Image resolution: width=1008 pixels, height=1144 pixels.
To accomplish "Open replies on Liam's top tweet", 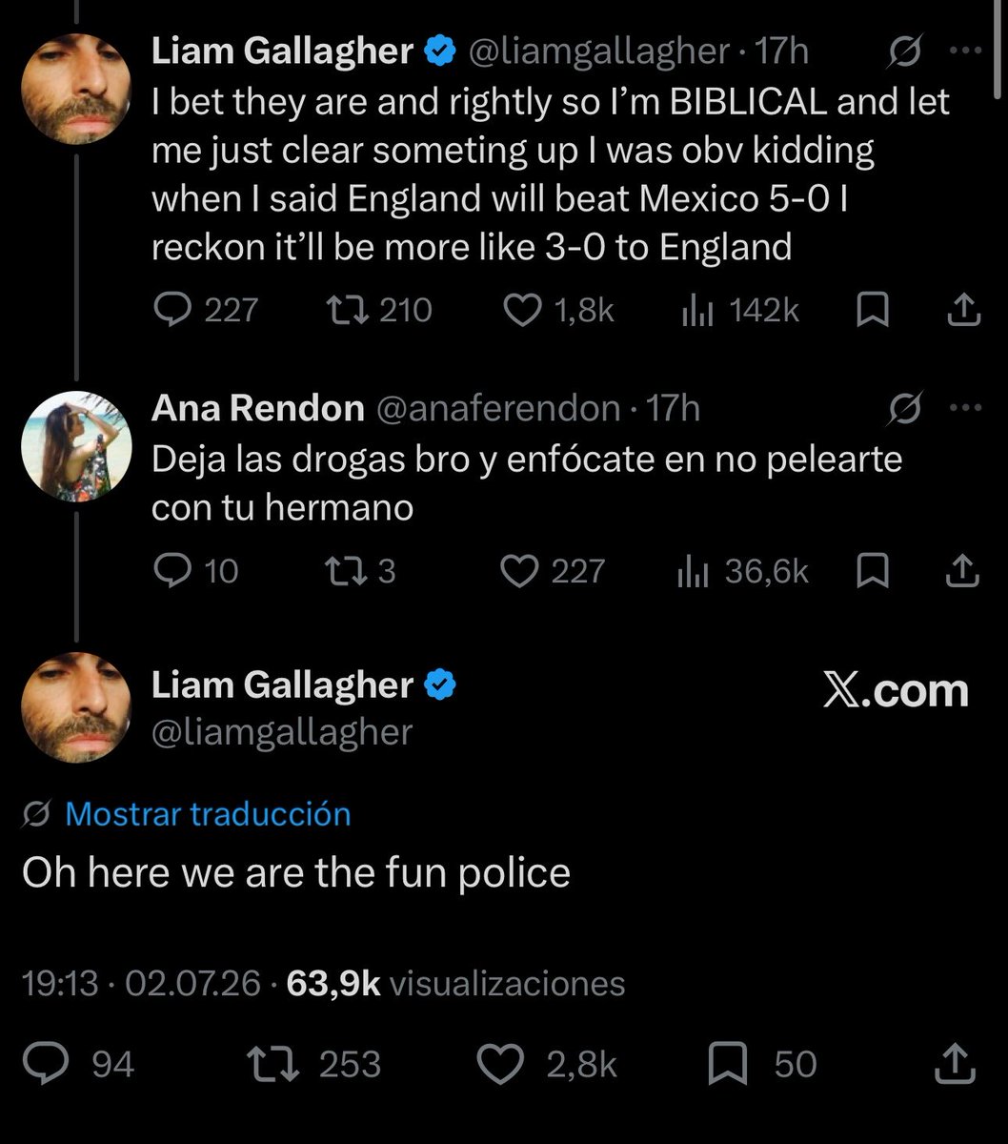I will [x=206, y=310].
